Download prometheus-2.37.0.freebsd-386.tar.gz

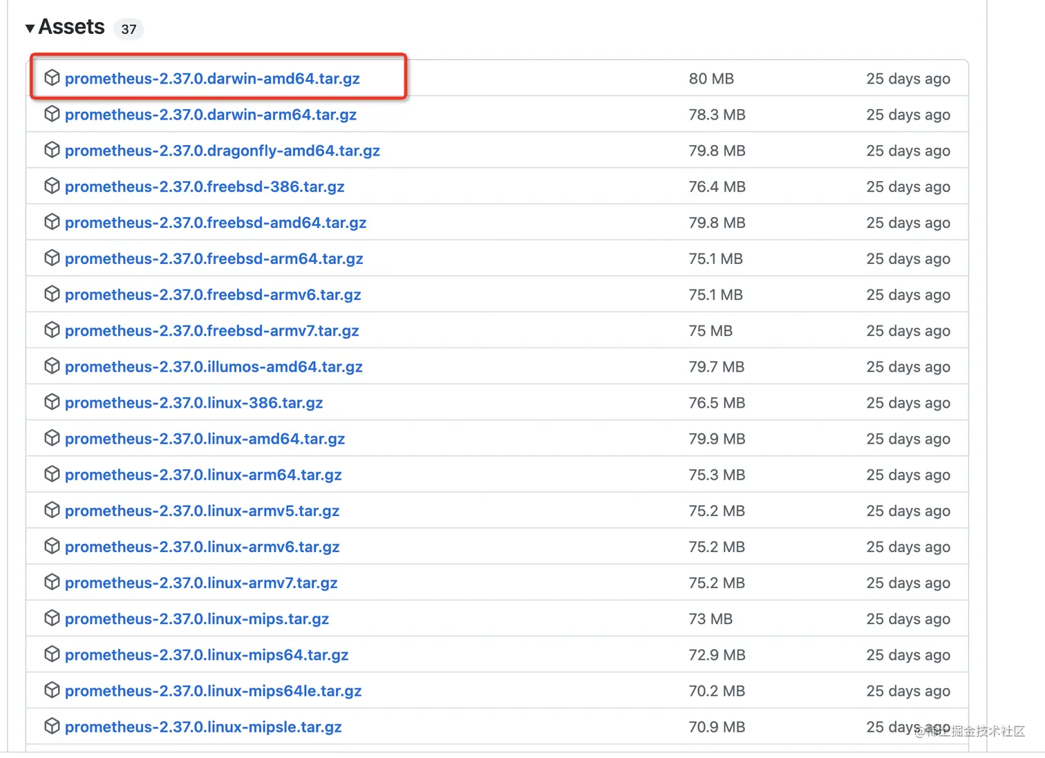pos(205,187)
